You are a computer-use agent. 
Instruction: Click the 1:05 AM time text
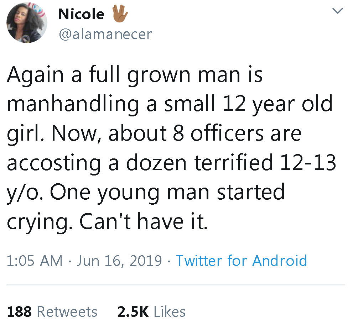tap(35, 261)
